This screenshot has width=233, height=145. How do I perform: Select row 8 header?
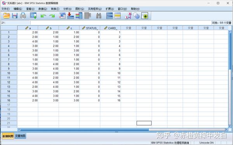tap(9, 64)
